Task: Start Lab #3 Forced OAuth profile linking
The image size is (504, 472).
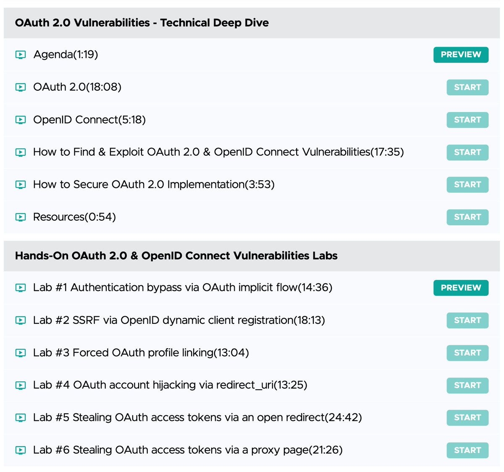Action: pos(467,353)
